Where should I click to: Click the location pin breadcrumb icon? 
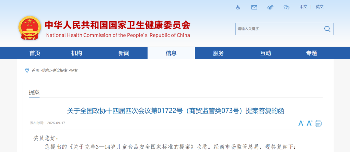[x=27, y=70]
